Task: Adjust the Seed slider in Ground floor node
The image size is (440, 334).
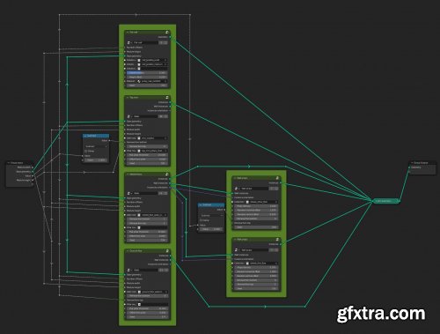Action: point(147,317)
